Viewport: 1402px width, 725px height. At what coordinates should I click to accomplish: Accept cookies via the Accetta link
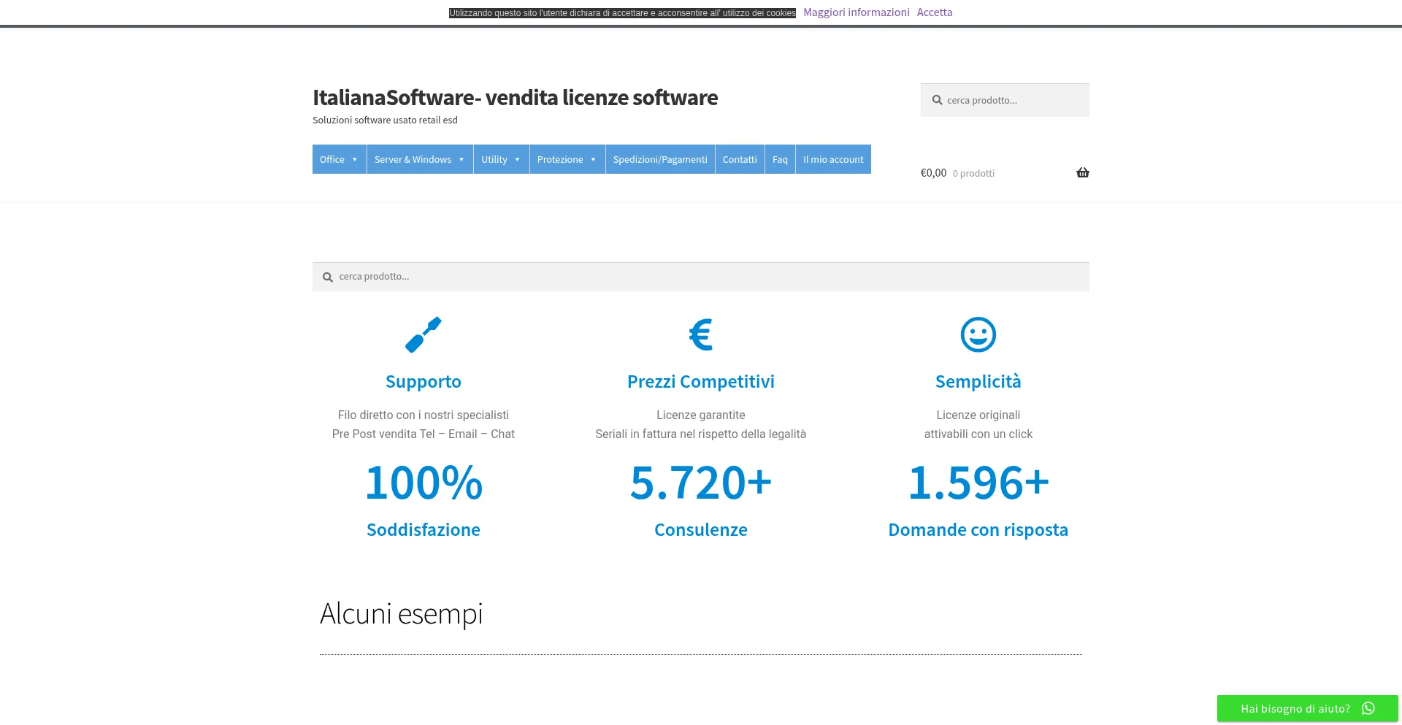click(x=934, y=12)
